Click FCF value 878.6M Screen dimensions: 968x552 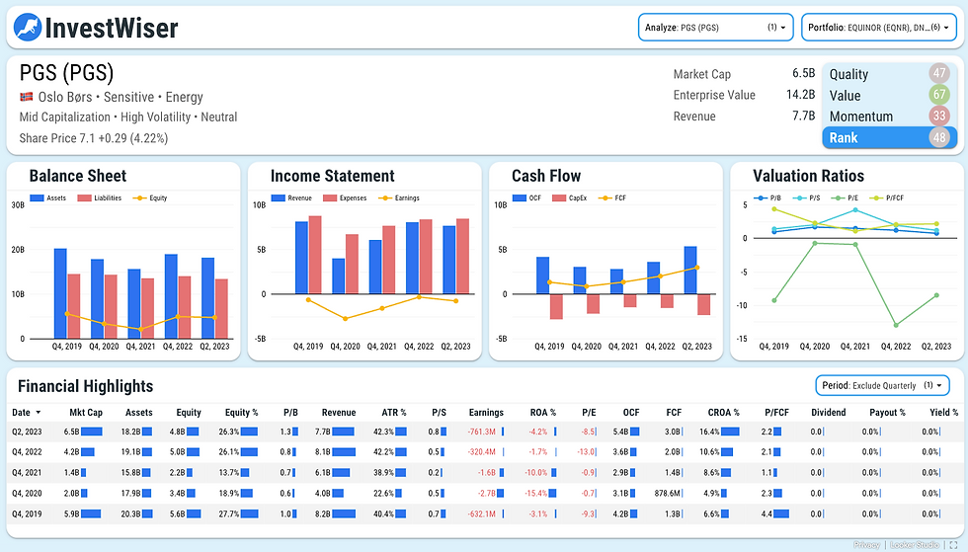point(668,494)
